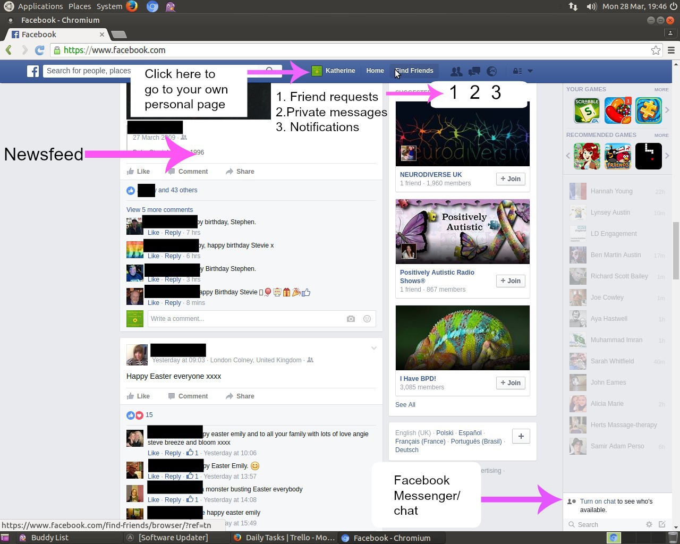Bookmark page with star icon

coord(656,50)
